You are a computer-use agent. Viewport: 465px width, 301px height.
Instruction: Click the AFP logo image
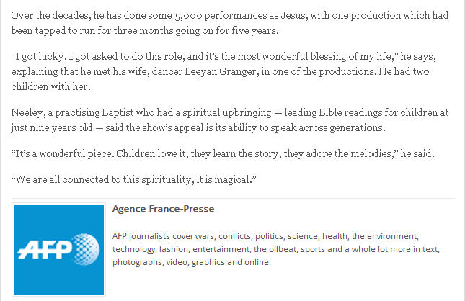(x=59, y=249)
